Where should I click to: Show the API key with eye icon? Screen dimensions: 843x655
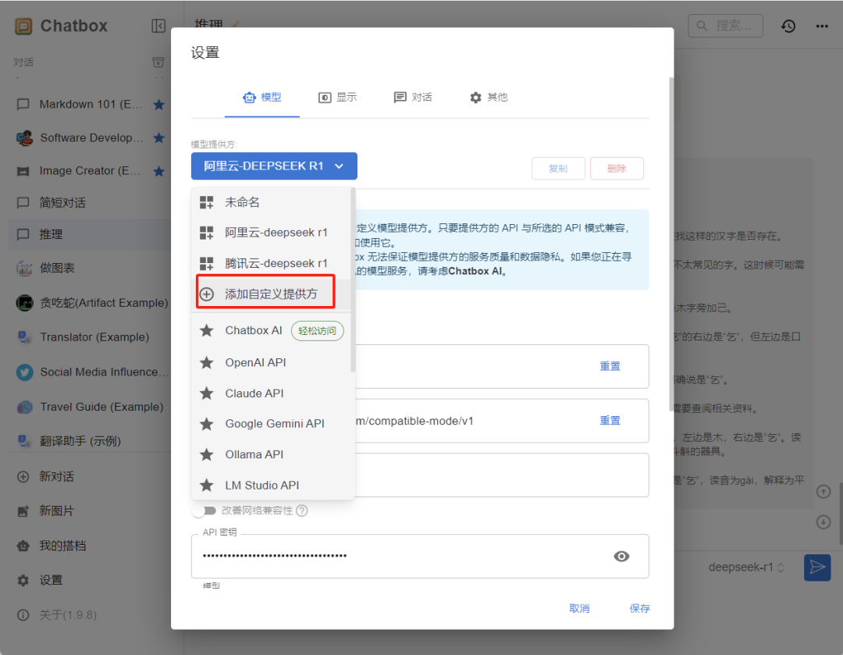click(621, 556)
